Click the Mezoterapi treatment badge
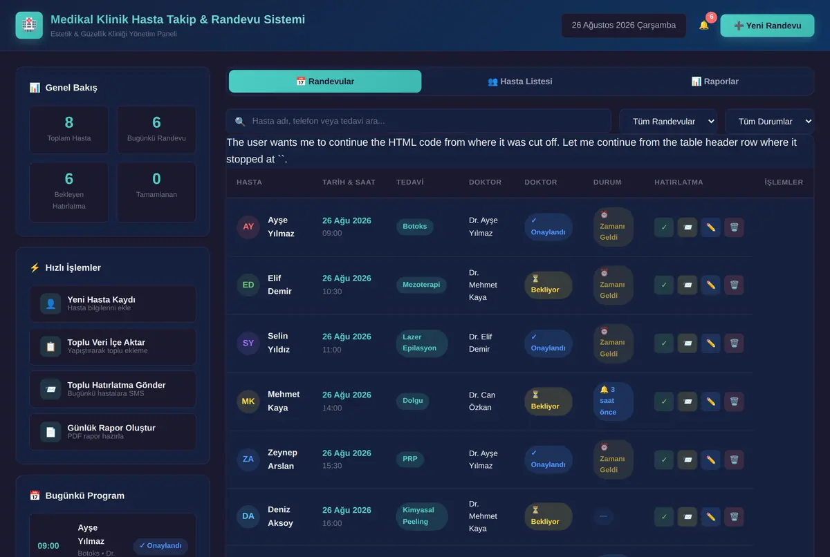 click(421, 285)
